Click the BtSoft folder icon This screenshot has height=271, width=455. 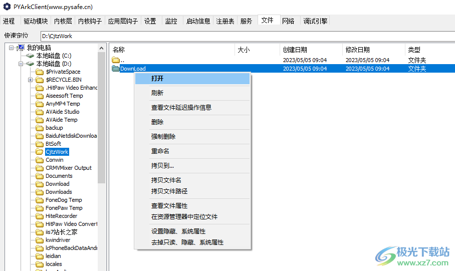coord(40,144)
